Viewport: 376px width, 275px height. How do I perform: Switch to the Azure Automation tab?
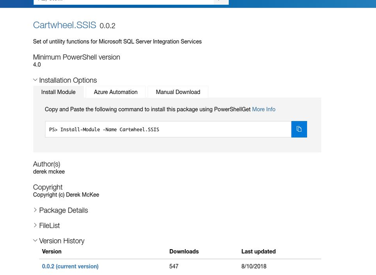[116, 92]
